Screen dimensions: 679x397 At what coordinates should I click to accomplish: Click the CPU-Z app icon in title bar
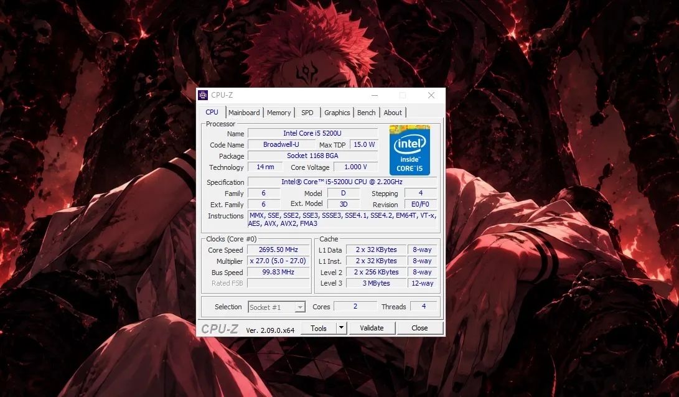click(203, 95)
